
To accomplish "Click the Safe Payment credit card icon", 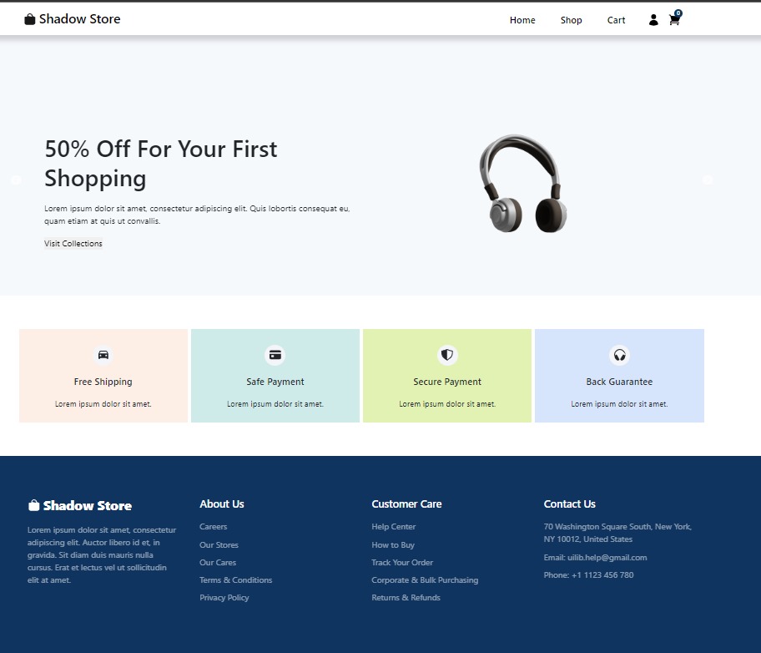I will pyautogui.click(x=275, y=355).
